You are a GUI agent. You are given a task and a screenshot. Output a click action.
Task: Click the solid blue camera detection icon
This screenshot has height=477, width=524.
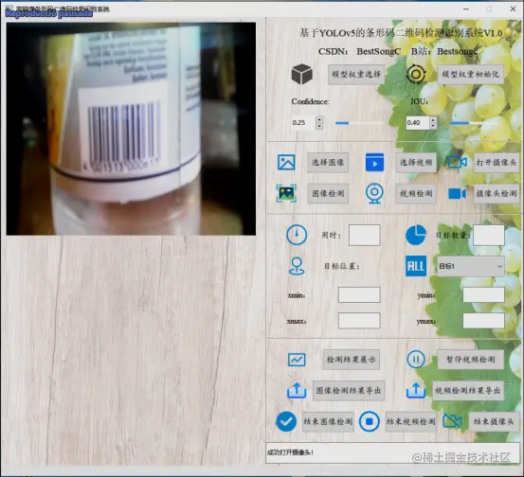pyautogui.click(x=457, y=193)
